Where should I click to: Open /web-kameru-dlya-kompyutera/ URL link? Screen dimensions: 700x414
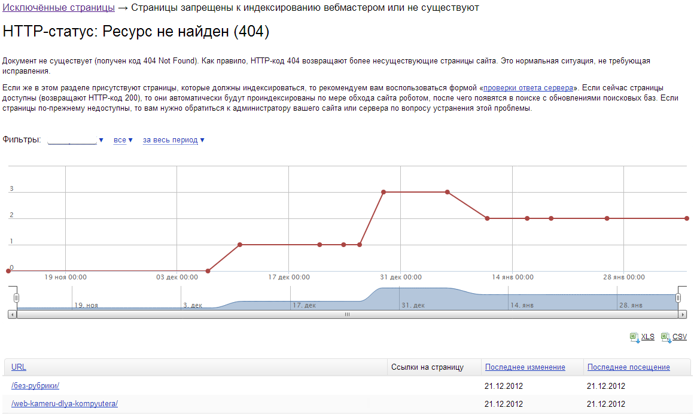[65, 404]
